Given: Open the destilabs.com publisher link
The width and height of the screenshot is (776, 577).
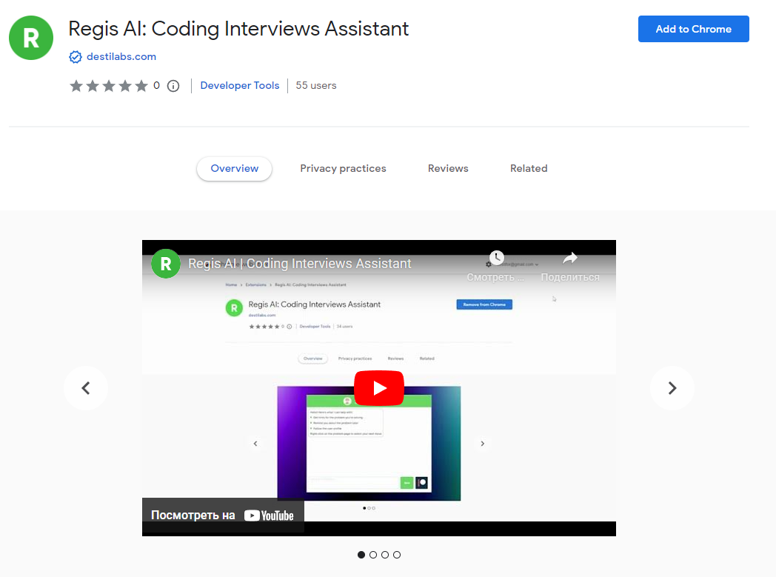Looking at the screenshot, I should coord(121,57).
